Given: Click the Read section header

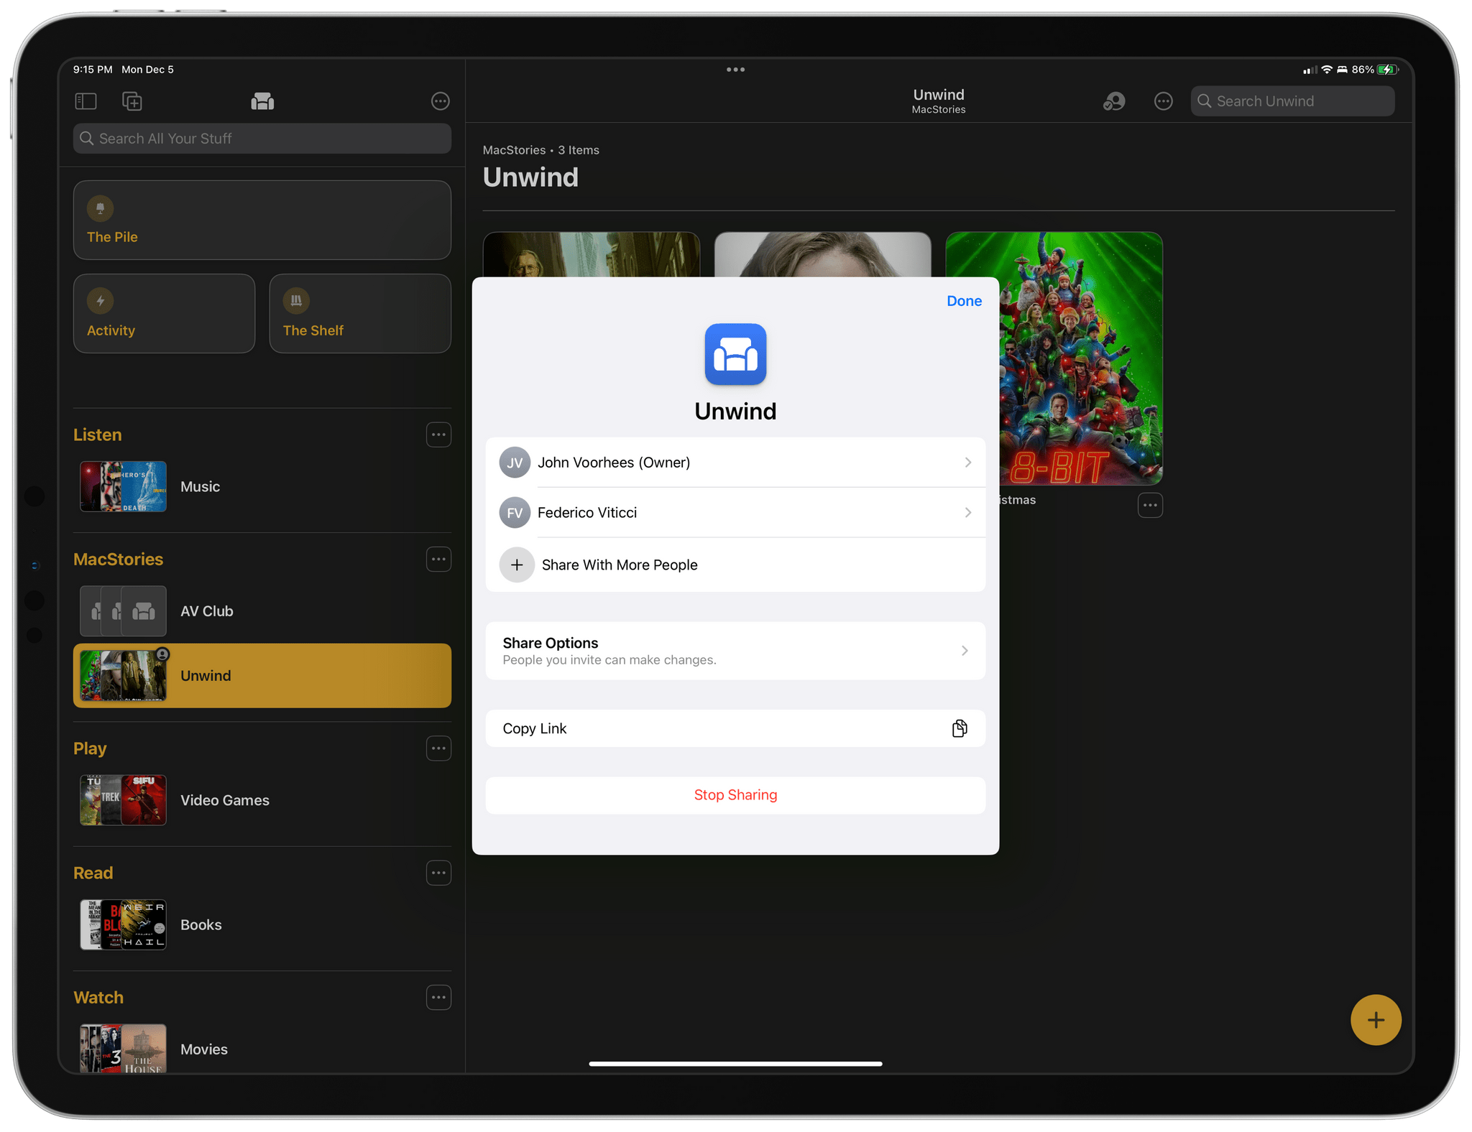Looking at the screenshot, I should click(x=93, y=873).
